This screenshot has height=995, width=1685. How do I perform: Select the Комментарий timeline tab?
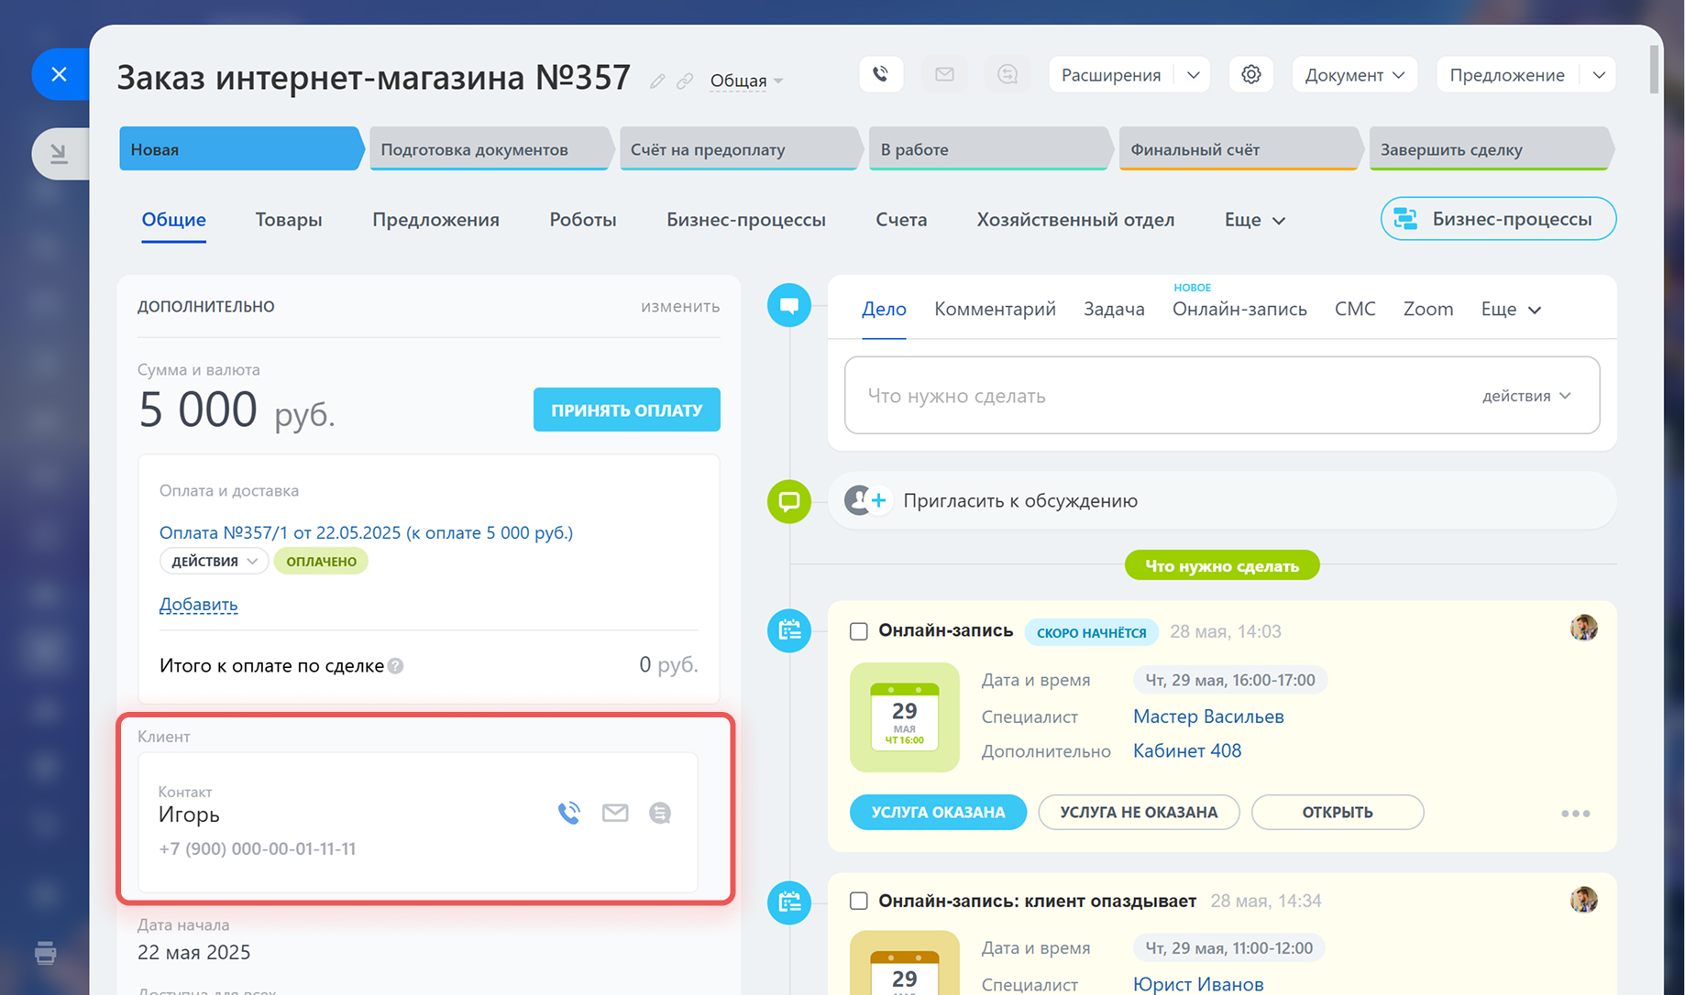tap(995, 310)
